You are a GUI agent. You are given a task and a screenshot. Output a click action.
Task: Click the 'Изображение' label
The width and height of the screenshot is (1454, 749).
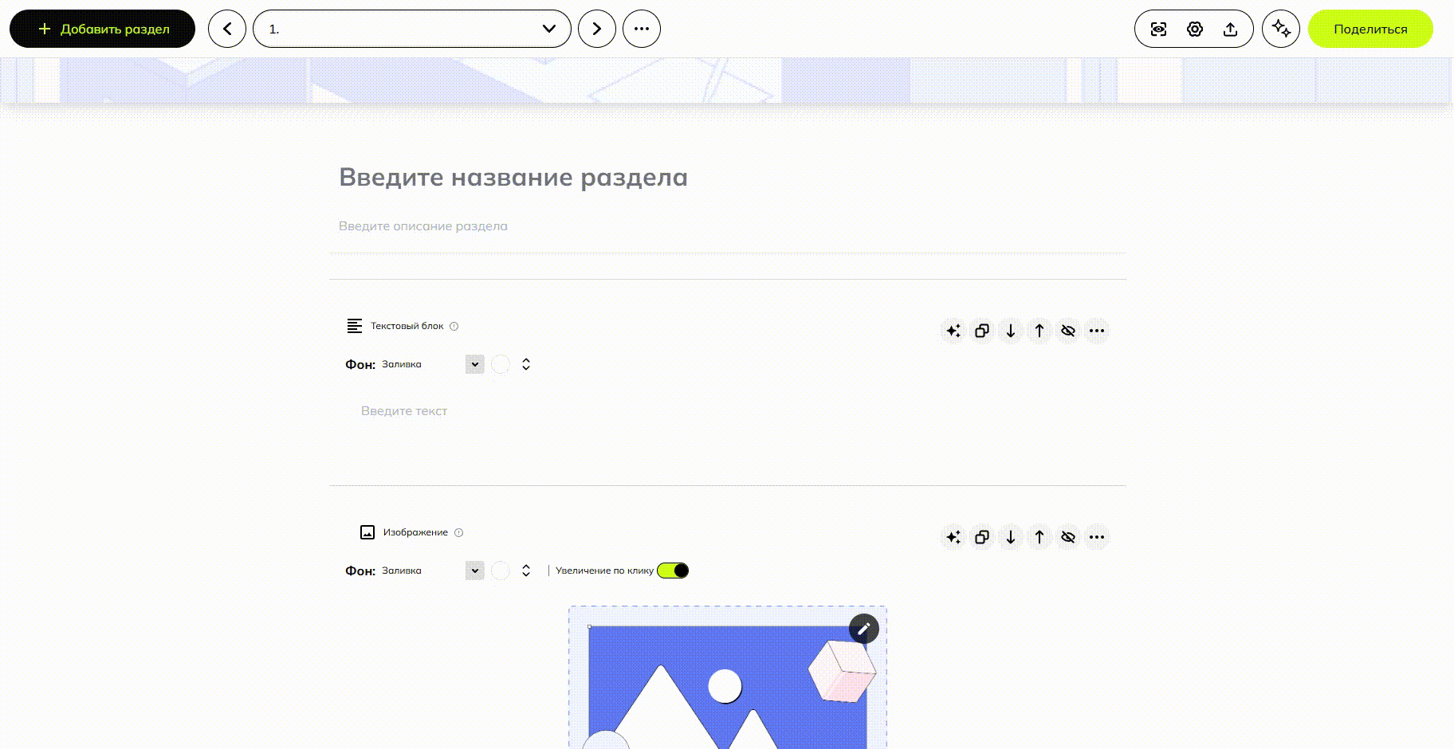pos(415,532)
